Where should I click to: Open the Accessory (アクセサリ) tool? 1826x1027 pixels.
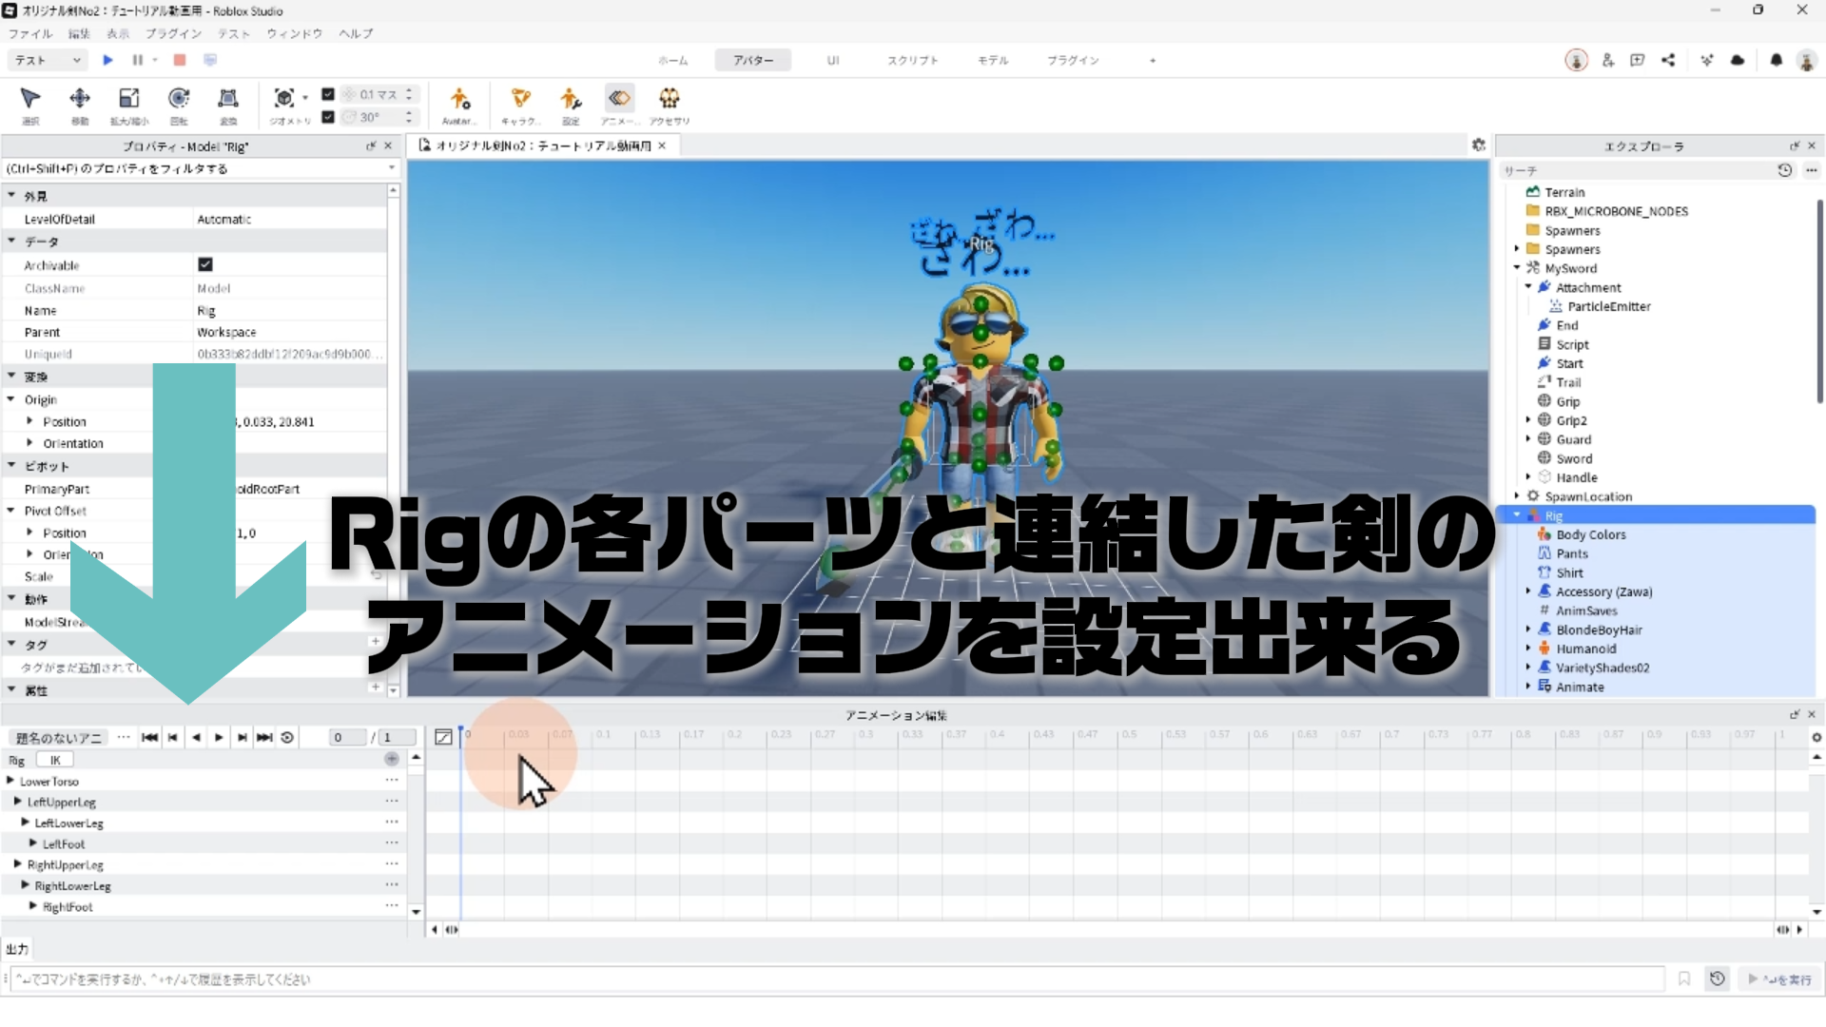click(x=670, y=99)
